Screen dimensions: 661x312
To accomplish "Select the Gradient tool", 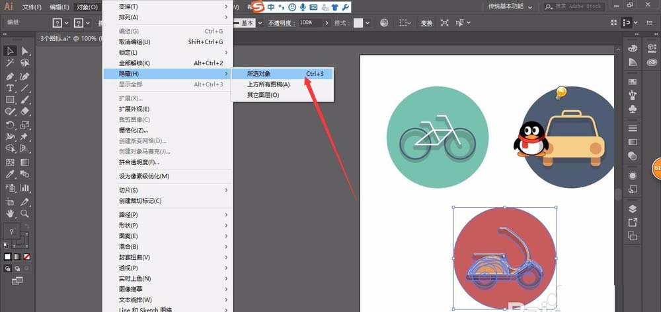I will coord(25,162).
